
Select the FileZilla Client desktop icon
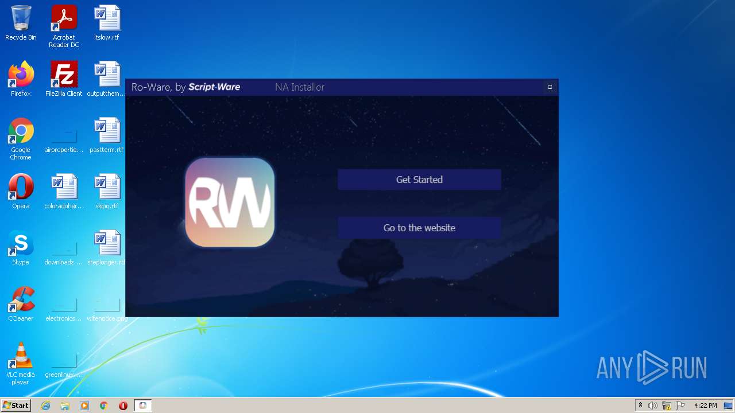[64, 79]
